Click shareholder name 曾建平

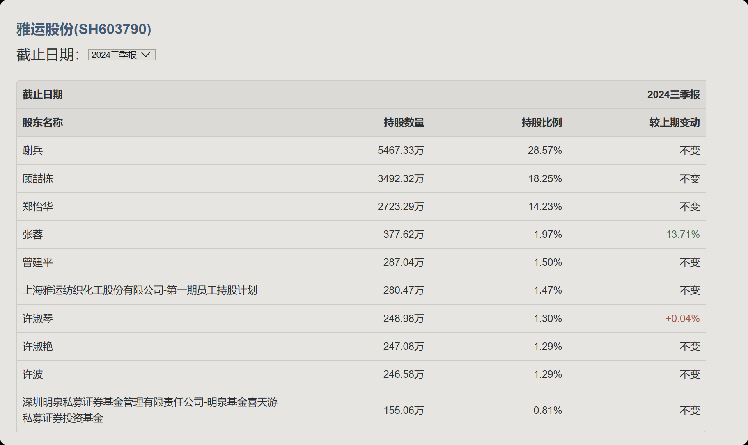(x=38, y=262)
